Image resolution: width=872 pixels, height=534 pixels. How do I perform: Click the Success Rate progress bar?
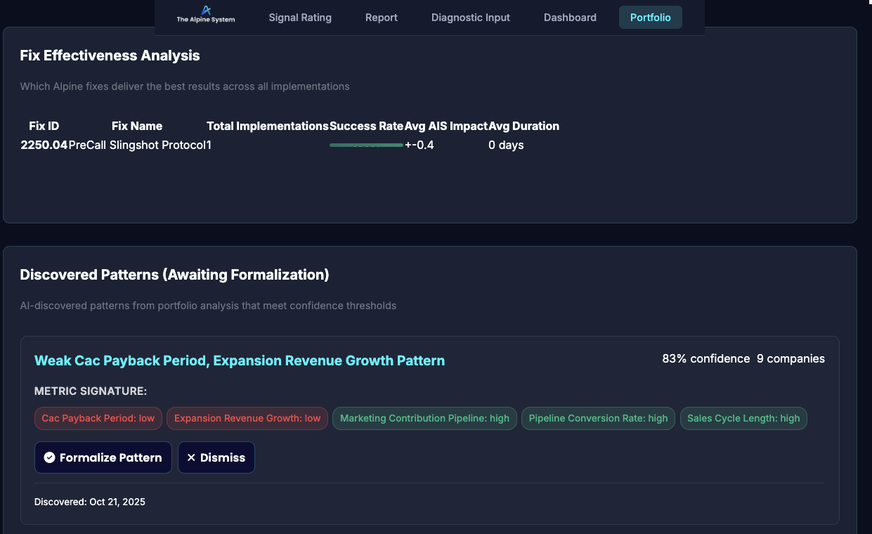365,145
